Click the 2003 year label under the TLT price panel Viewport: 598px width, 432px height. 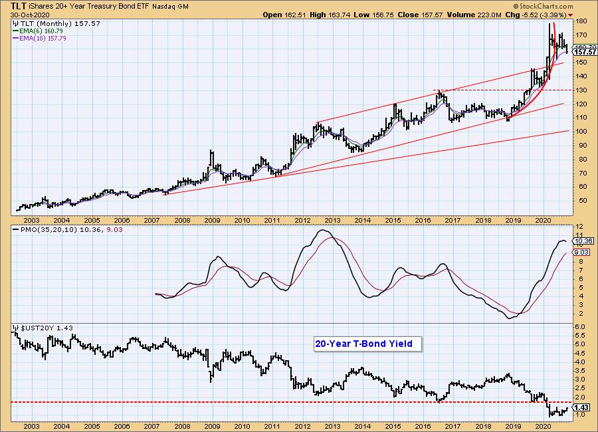click(x=31, y=220)
